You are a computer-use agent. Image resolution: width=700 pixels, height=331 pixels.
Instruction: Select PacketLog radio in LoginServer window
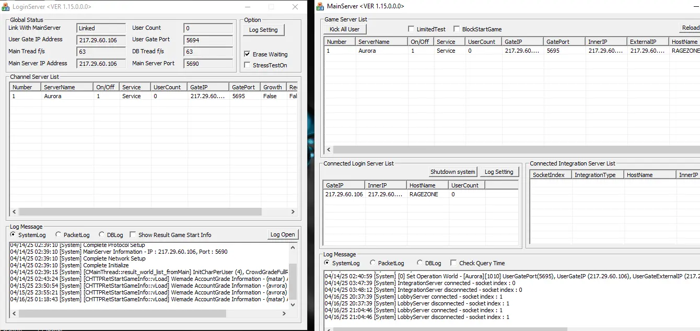click(58, 235)
